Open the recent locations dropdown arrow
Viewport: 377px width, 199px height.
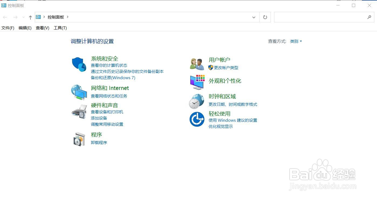[x=23, y=17]
